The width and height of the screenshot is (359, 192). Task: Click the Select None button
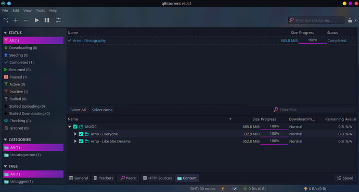(102, 110)
